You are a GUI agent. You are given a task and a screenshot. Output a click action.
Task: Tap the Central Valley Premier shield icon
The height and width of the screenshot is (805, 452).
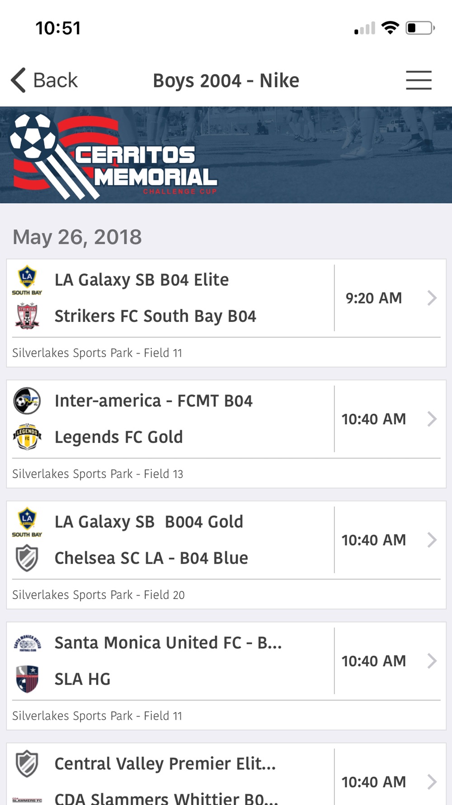pos(27,763)
